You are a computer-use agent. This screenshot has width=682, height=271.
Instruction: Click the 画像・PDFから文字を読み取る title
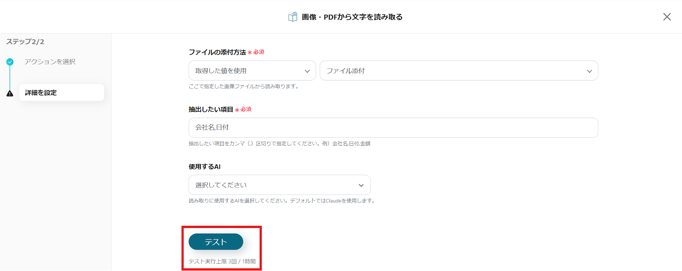coord(352,17)
